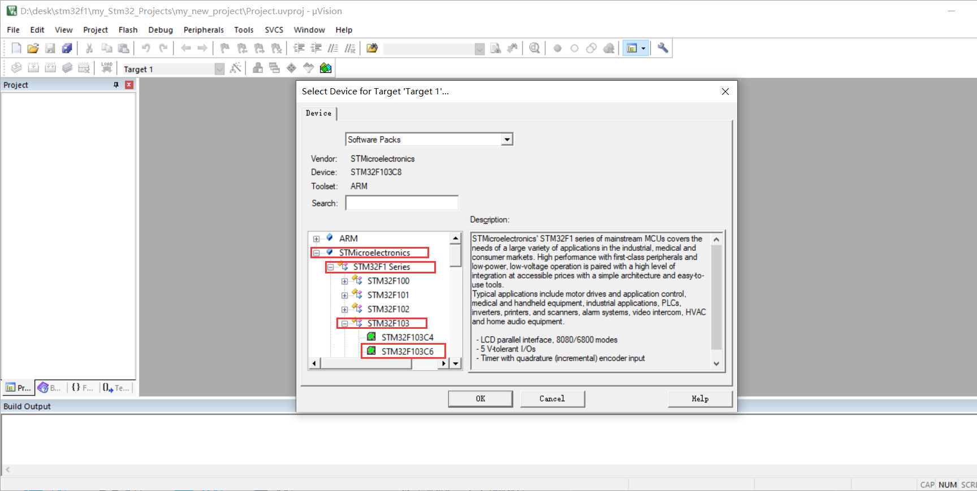The width and height of the screenshot is (977, 491).
Task: Expand the ARM vendor node
Action: tap(317, 239)
